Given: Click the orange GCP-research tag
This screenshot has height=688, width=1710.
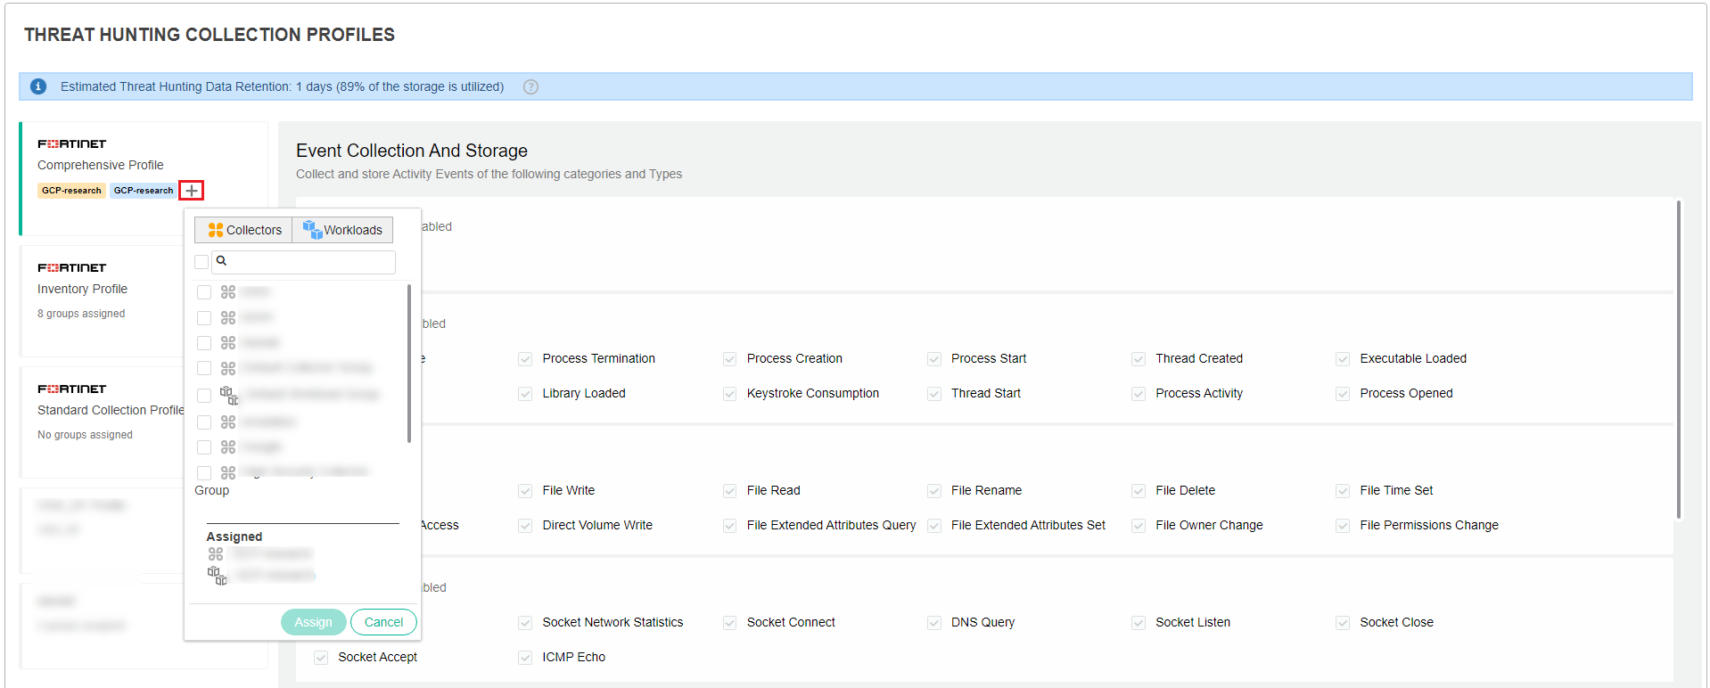Looking at the screenshot, I should [71, 191].
